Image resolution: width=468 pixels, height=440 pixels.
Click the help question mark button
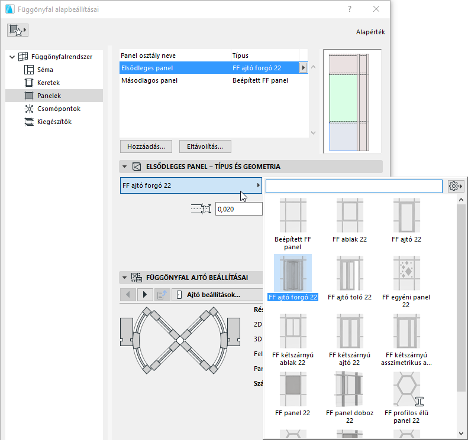(x=350, y=9)
